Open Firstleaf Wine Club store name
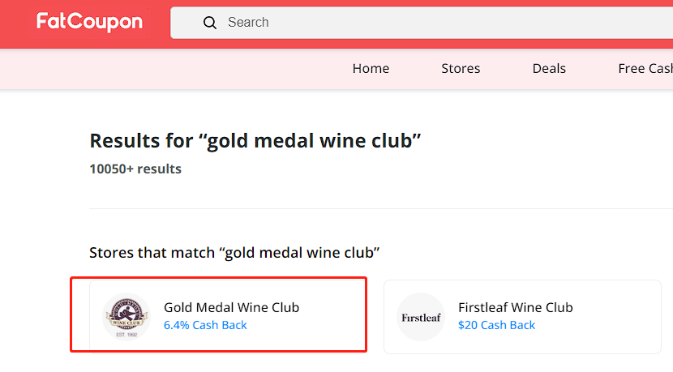The image size is (673, 372). (x=516, y=307)
